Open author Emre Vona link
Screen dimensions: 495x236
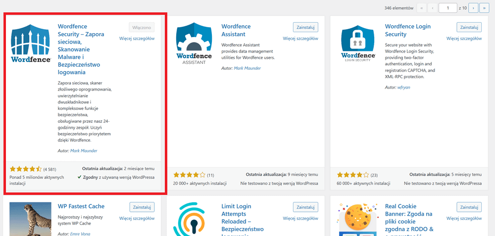[x=80, y=234]
